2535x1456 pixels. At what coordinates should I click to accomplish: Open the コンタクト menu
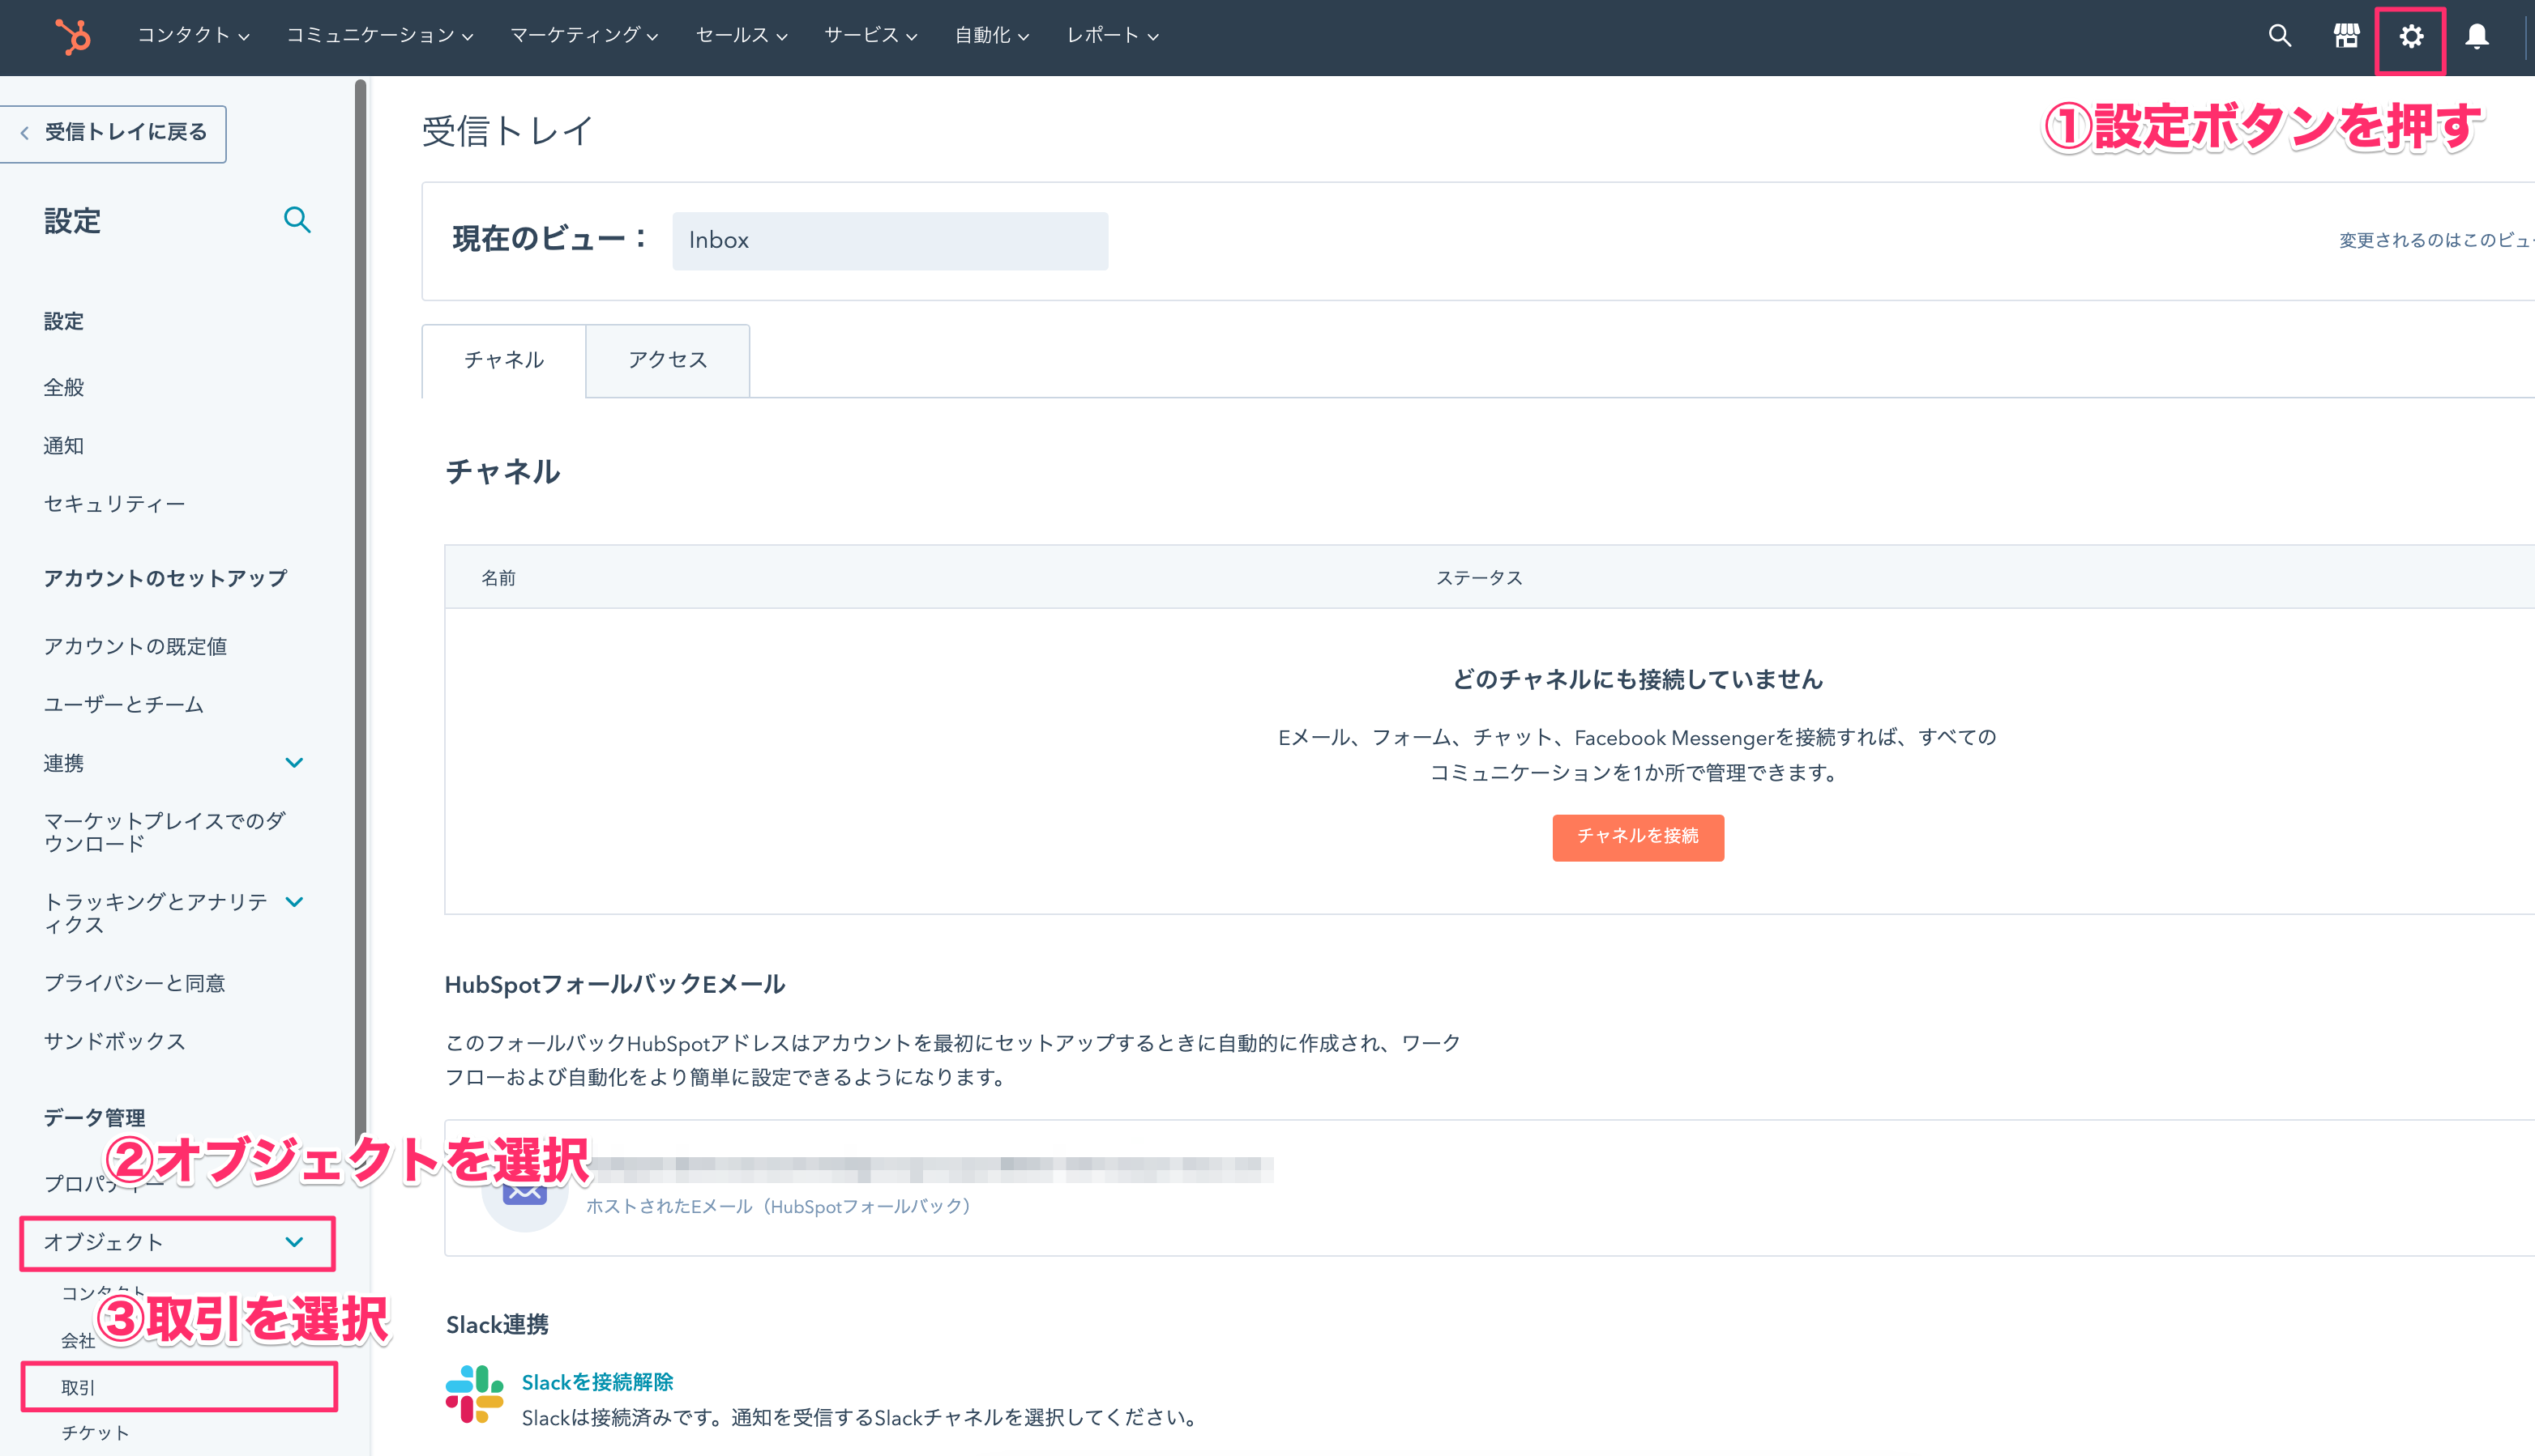193,36
